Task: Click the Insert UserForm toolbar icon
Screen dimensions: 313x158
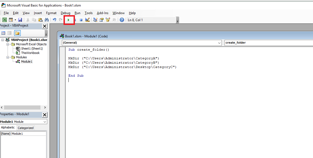Action: (x=11, y=20)
